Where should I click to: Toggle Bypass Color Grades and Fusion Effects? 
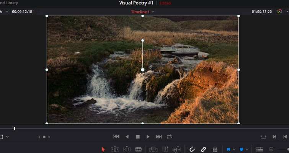[x=279, y=11]
